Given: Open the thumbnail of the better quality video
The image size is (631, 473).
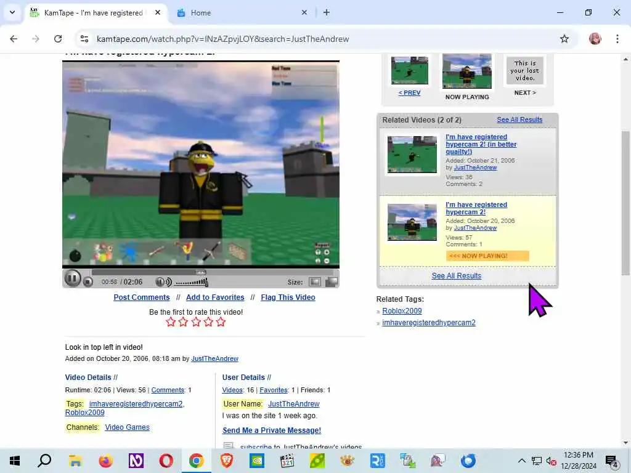Looking at the screenshot, I should (x=412, y=155).
